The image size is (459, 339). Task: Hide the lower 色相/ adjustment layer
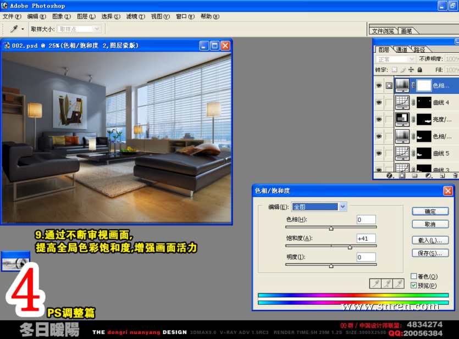[x=379, y=136]
